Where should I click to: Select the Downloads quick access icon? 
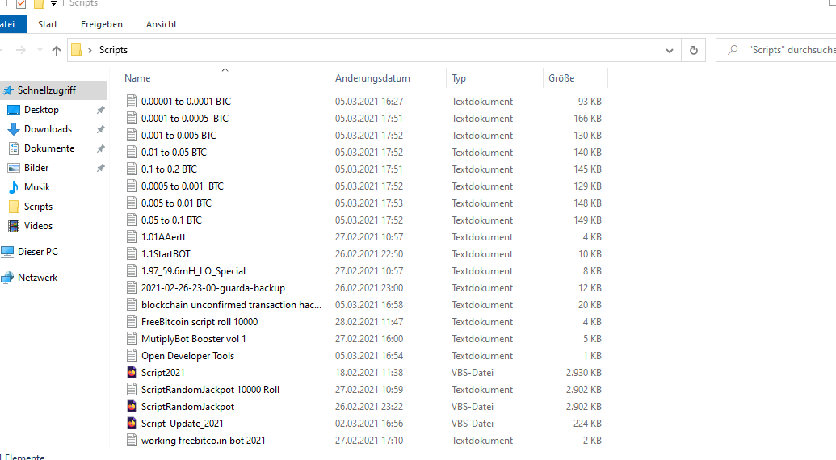[x=14, y=129]
